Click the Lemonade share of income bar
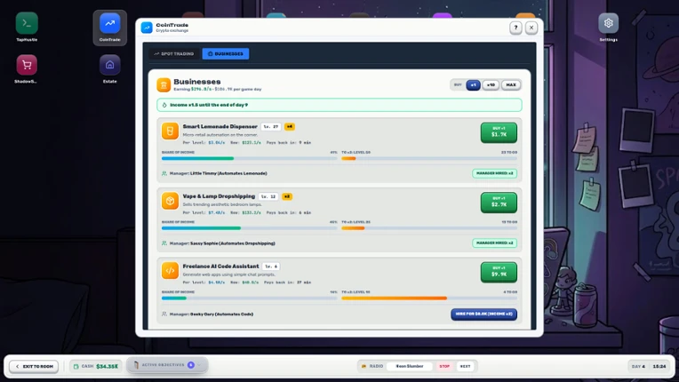 [x=250, y=158]
